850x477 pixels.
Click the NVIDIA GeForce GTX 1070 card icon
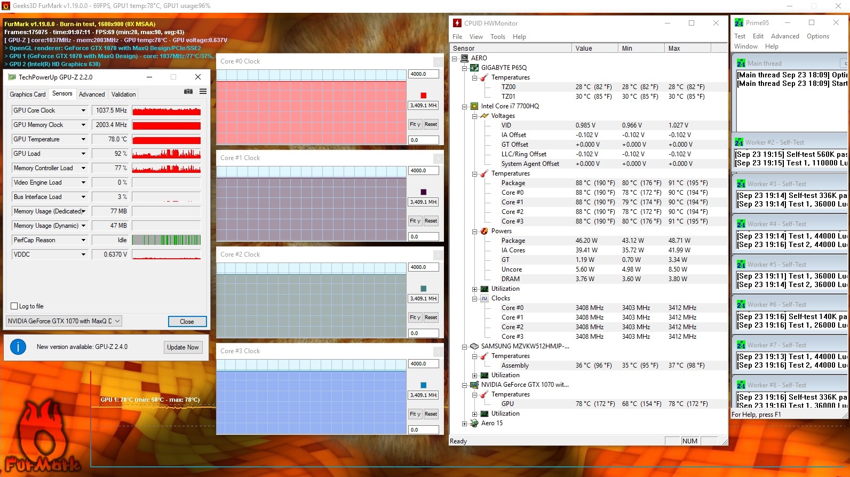[474, 385]
